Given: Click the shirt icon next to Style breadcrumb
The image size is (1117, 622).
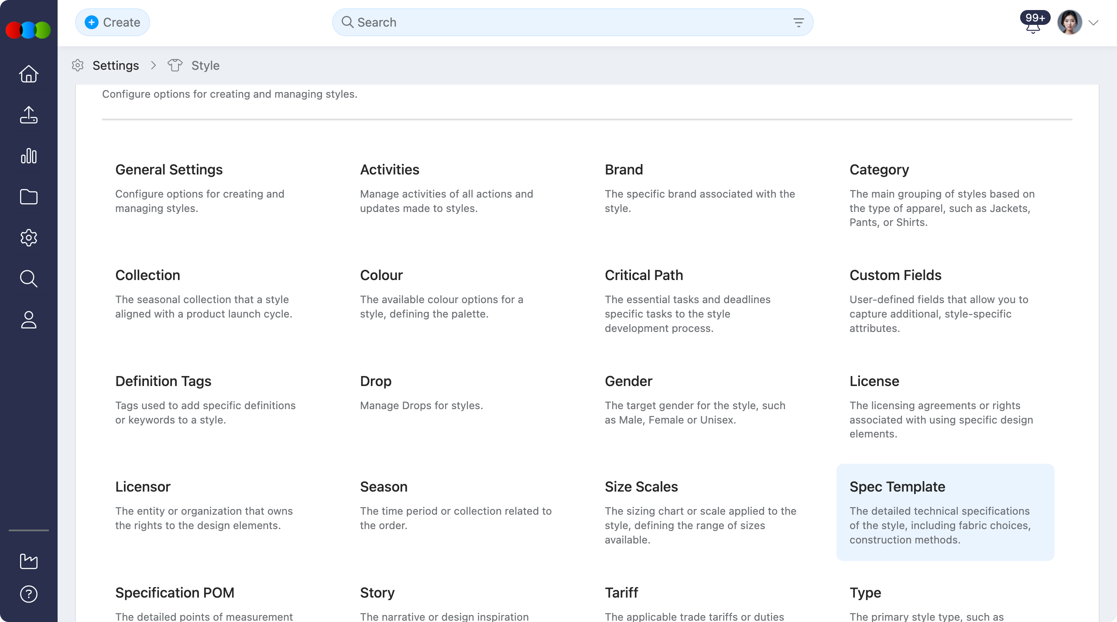Looking at the screenshot, I should [175, 65].
